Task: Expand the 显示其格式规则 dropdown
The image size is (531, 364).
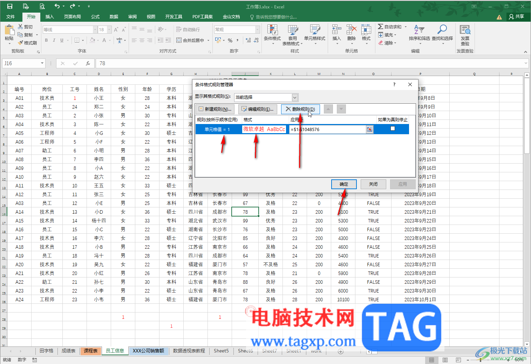Action: [295, 97]
